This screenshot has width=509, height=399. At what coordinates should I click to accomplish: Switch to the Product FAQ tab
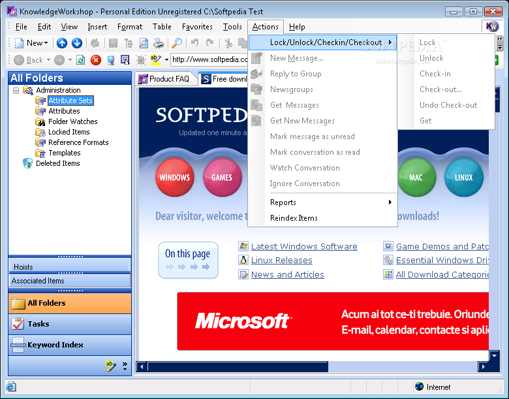(165, 79)
